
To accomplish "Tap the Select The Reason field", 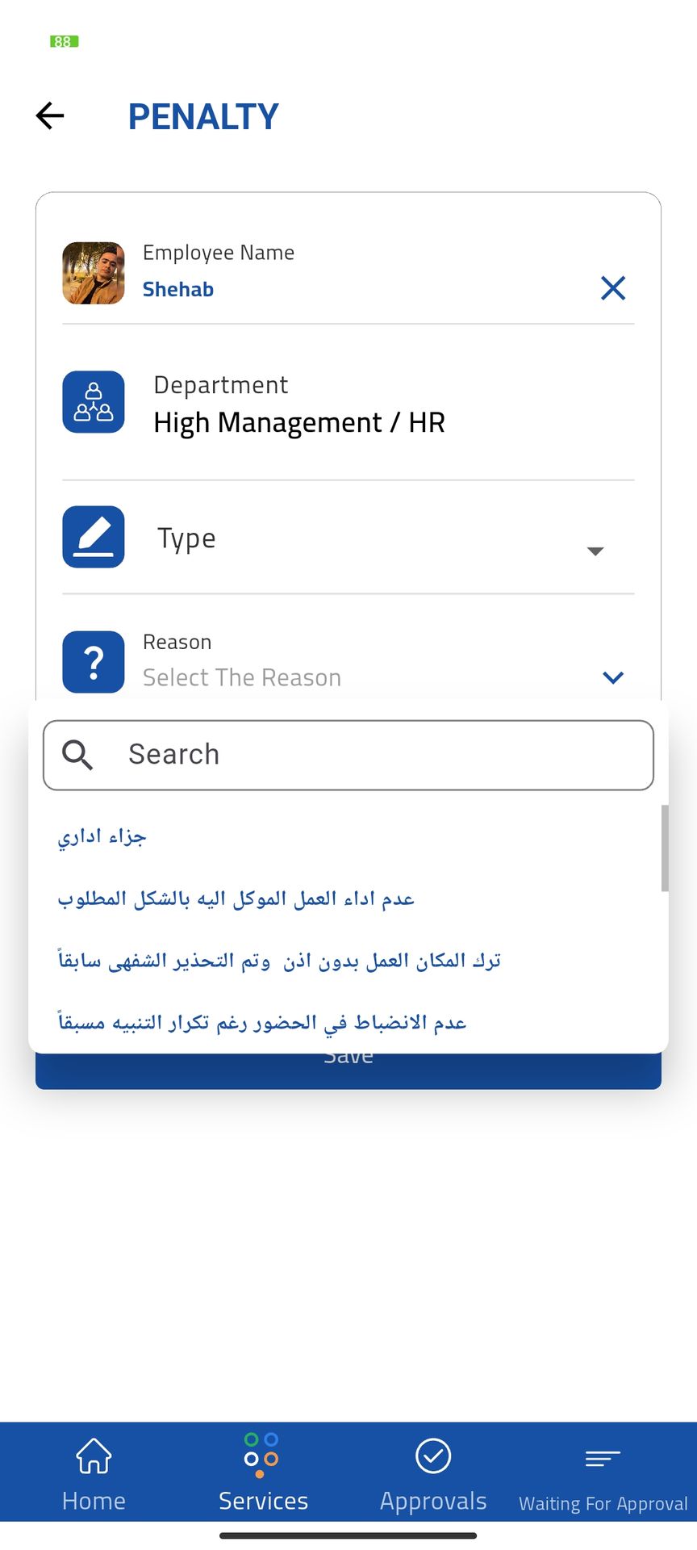I will 242,677.
